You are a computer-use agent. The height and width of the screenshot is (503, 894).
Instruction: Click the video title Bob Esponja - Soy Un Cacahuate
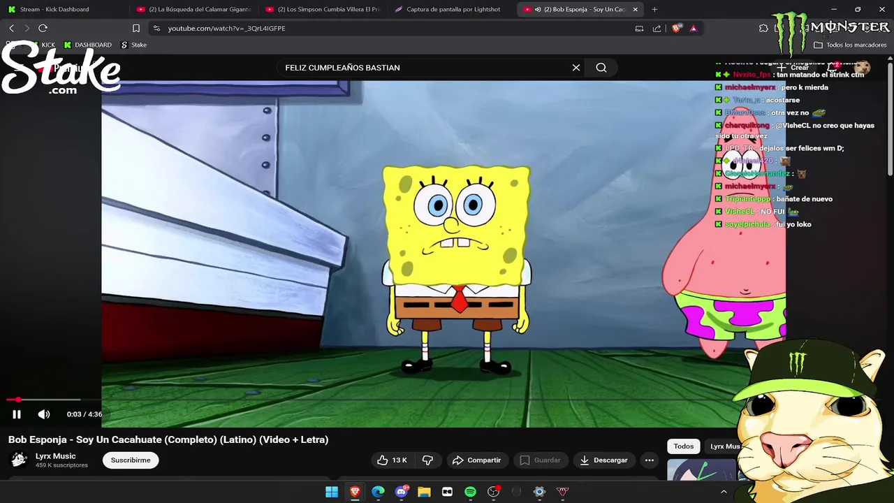168,439
